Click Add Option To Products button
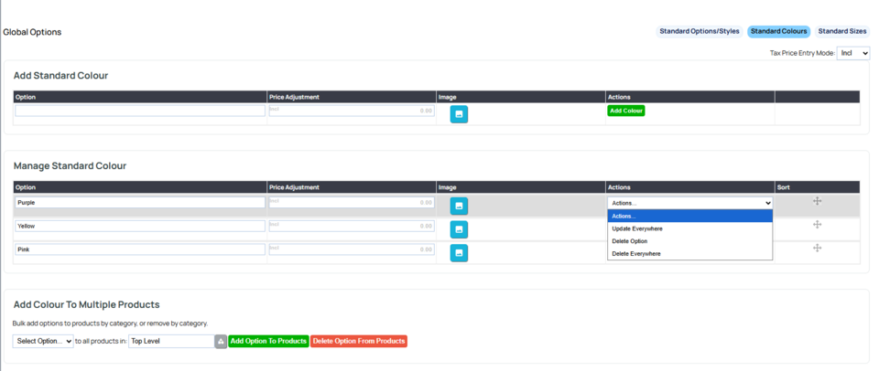 click(268, 342)
